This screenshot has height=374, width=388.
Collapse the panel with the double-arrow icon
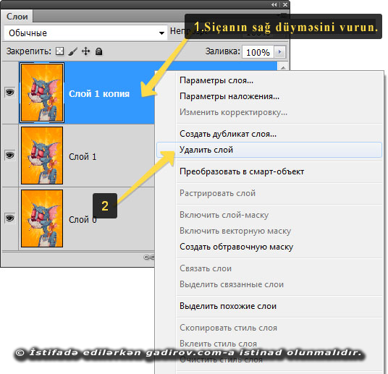(274, 4)
